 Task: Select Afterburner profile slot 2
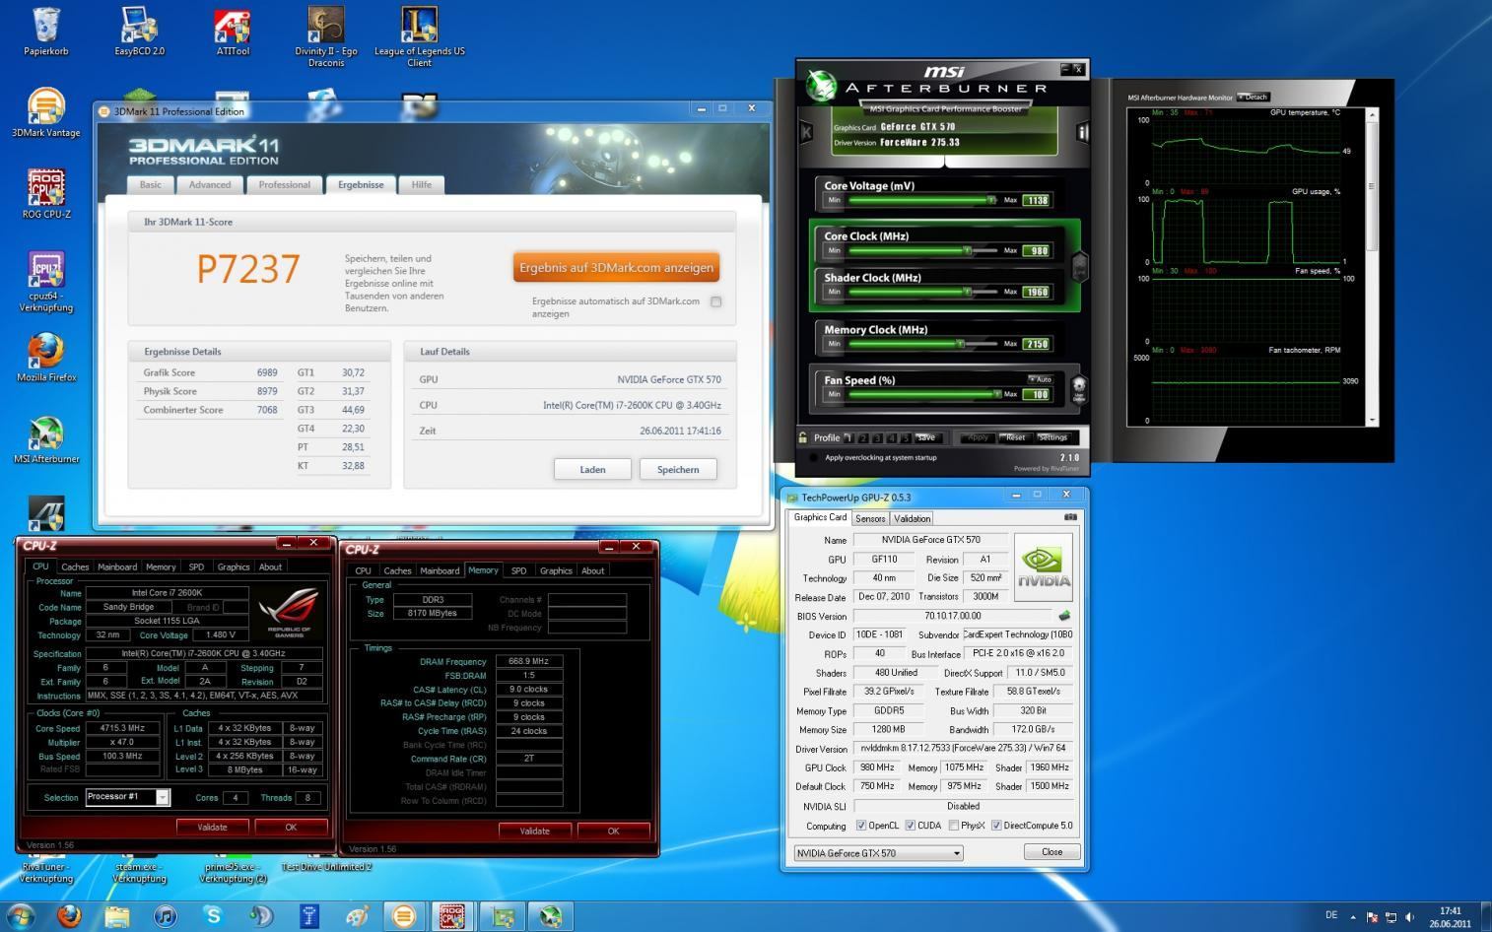click(863, 437)
